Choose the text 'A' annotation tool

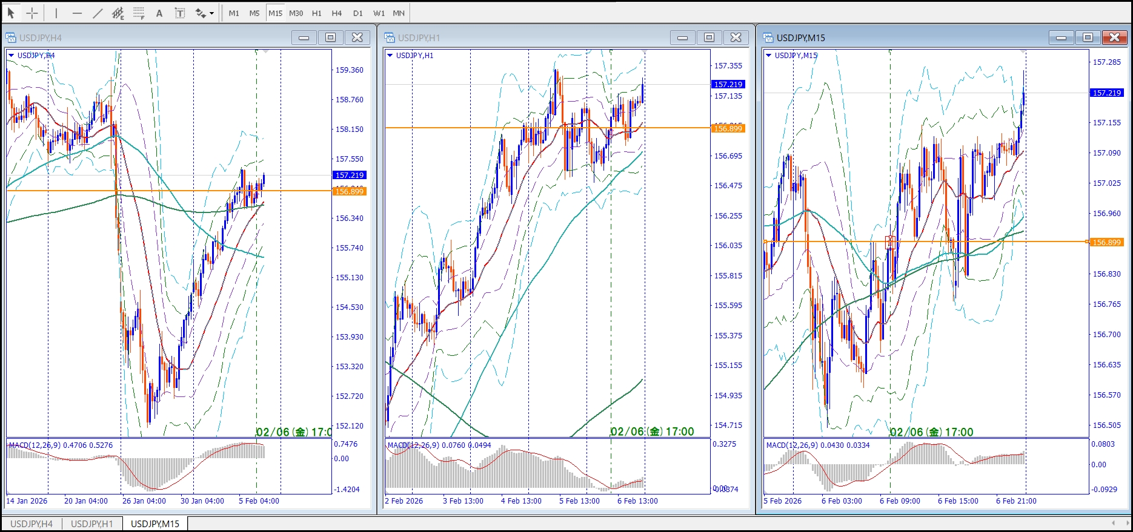(x=159, y=13)
